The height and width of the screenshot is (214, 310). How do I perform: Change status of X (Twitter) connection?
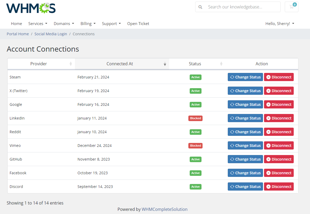245,91
